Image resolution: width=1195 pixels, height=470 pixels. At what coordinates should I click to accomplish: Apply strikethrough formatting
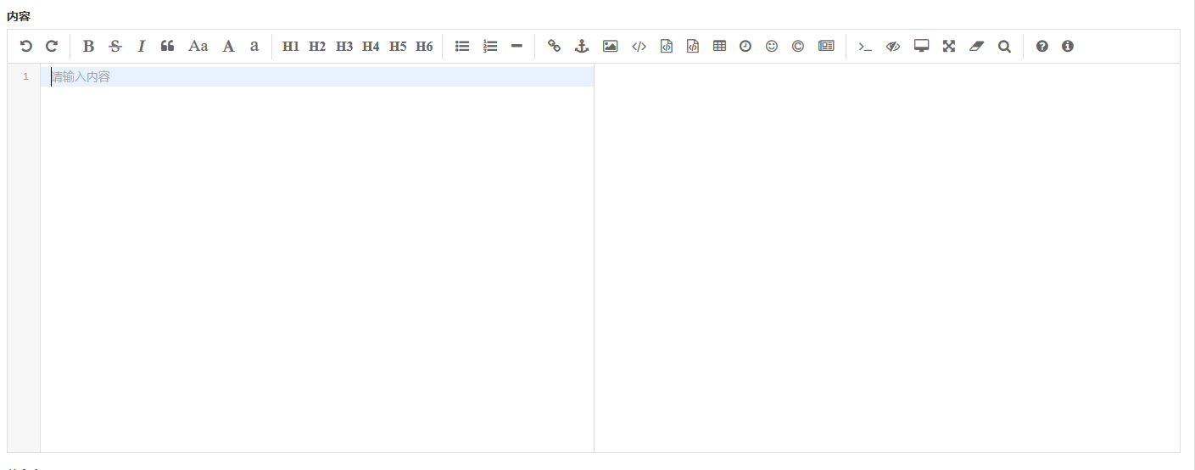pyautogui.click(x=115, y=47)
